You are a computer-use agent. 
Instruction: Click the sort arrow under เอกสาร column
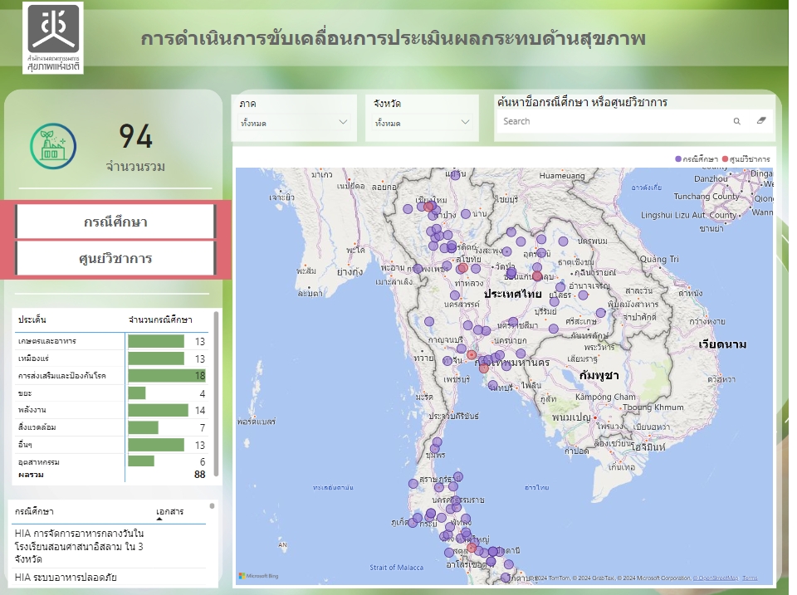point(159,519)
